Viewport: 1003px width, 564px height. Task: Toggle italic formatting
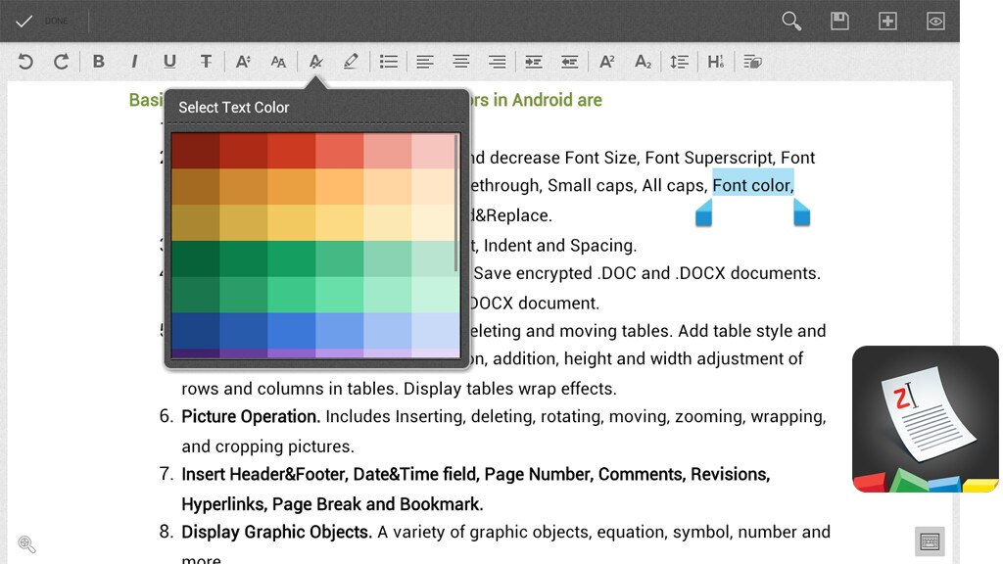(x=134, y=62)
